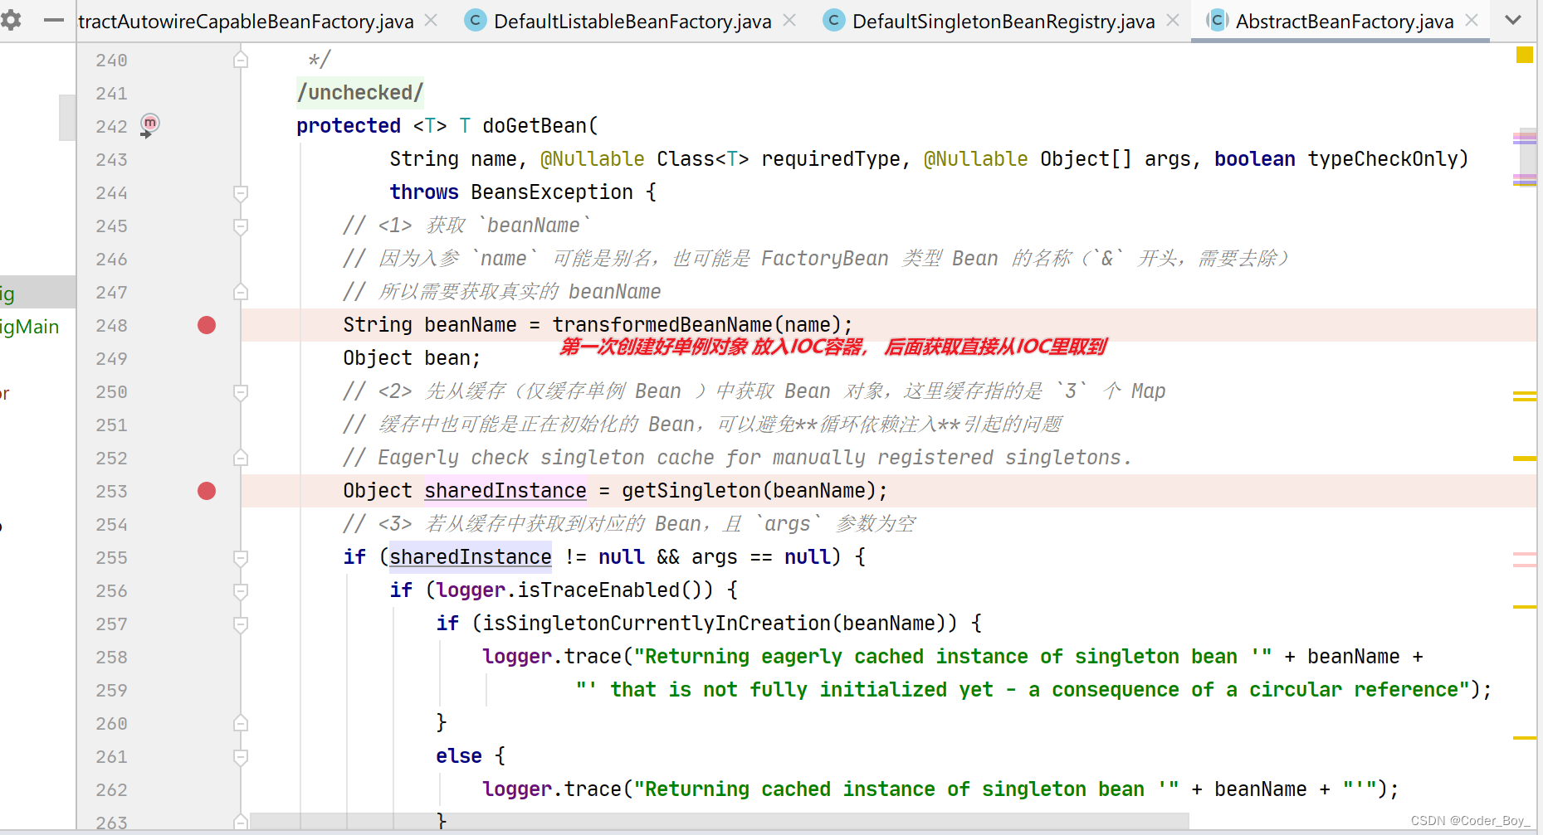The image size is (1543, 835).
Task: Collapse the fold marker at line 257
Action: tap(241, 624)
